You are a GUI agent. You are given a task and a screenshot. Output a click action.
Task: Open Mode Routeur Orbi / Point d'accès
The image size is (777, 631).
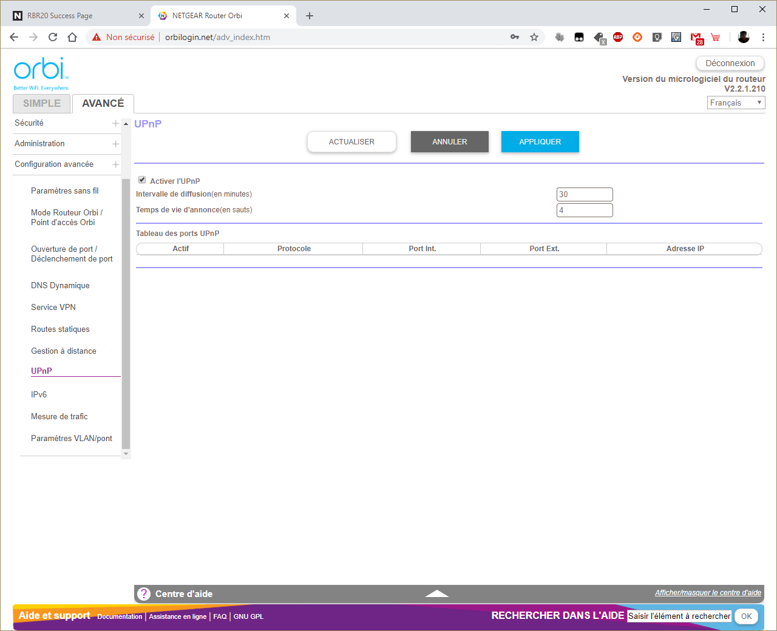click(x=67, y=217)
